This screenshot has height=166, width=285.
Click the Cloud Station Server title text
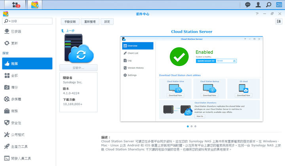click(x=192, y=32)
